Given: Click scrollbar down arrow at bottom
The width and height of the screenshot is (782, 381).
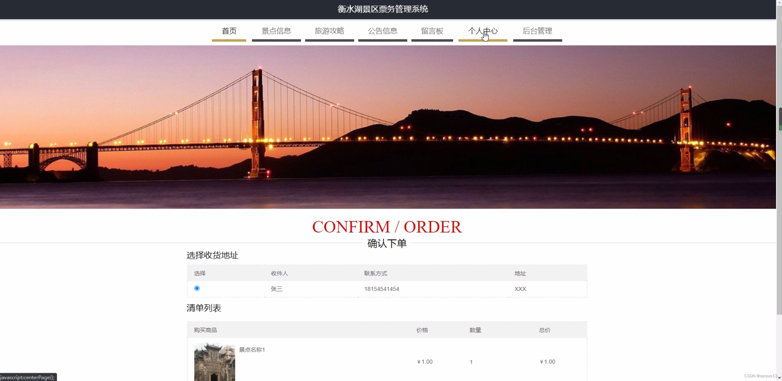Looking at the screenshot, I should point(779,378).
